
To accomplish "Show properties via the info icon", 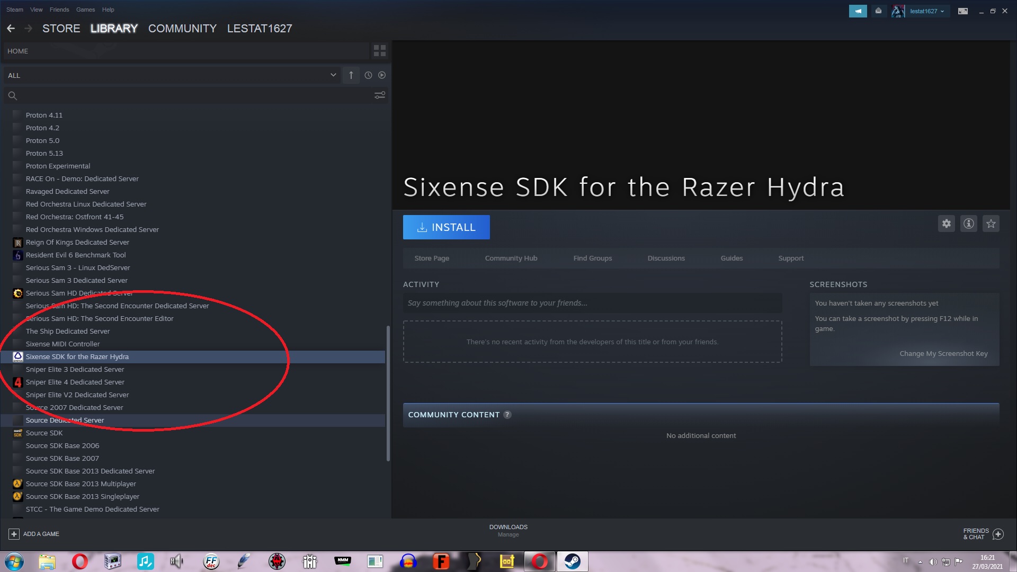I will click(x=969, y=224).
